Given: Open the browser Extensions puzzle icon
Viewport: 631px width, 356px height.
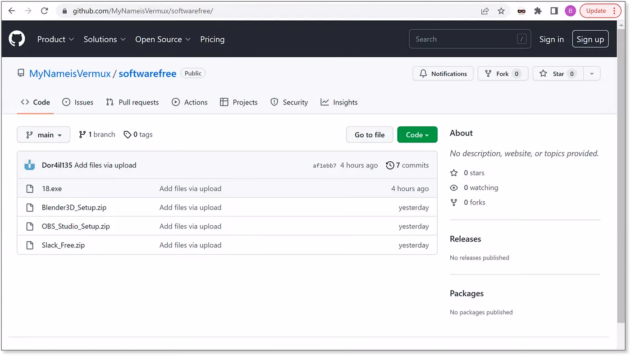Looking at the screenshot, I should coord(538,11).
